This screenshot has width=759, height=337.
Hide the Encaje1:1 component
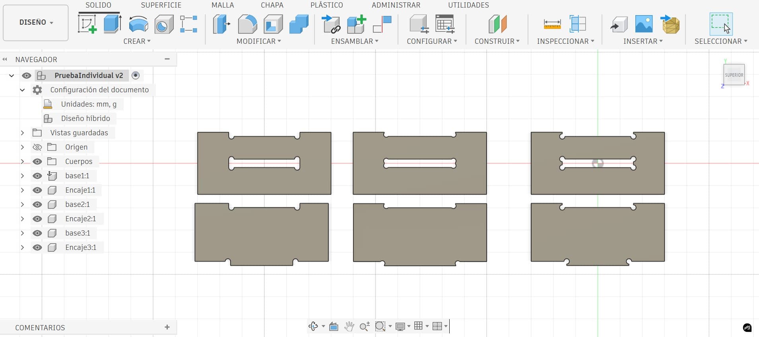pos(37,190)
